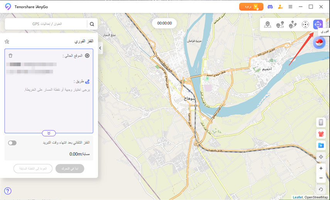Click the reset refresh icon on map
330x200 pixels.
321,190
